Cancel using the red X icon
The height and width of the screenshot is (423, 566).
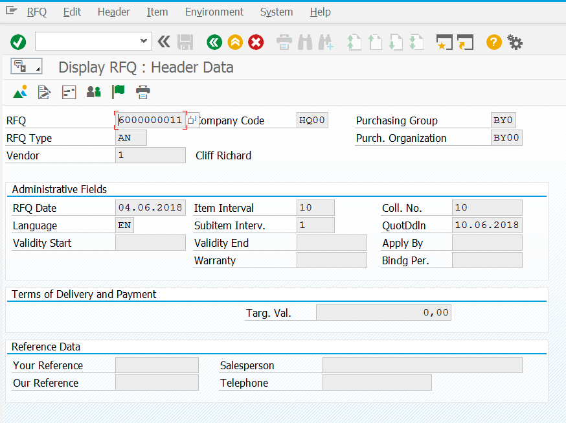point(256,42)
